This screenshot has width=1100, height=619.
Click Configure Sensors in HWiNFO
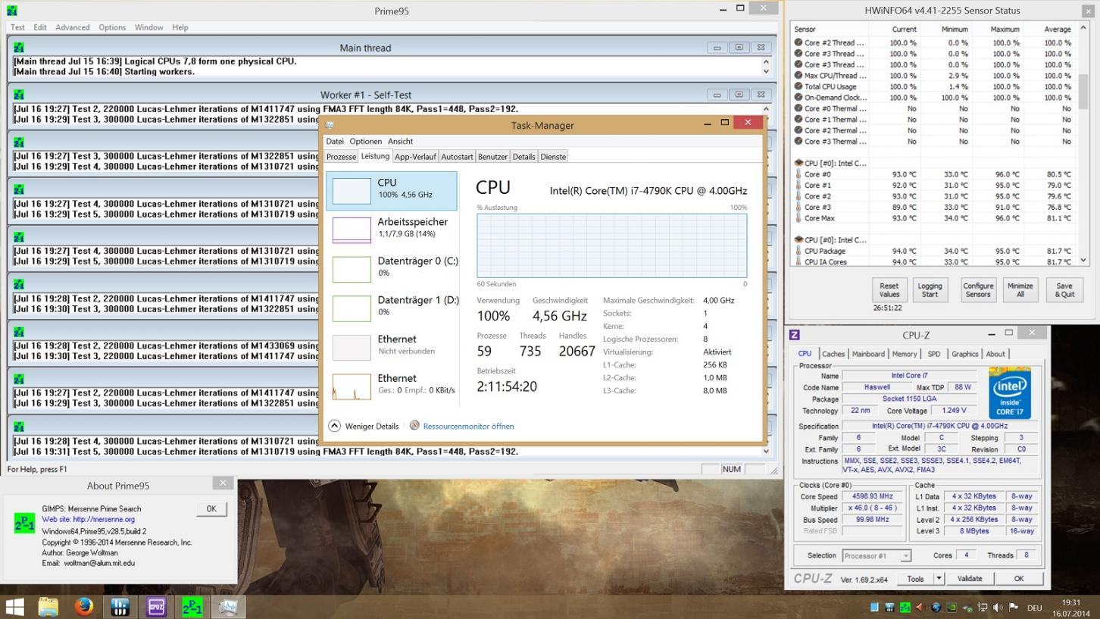point(978,290)
